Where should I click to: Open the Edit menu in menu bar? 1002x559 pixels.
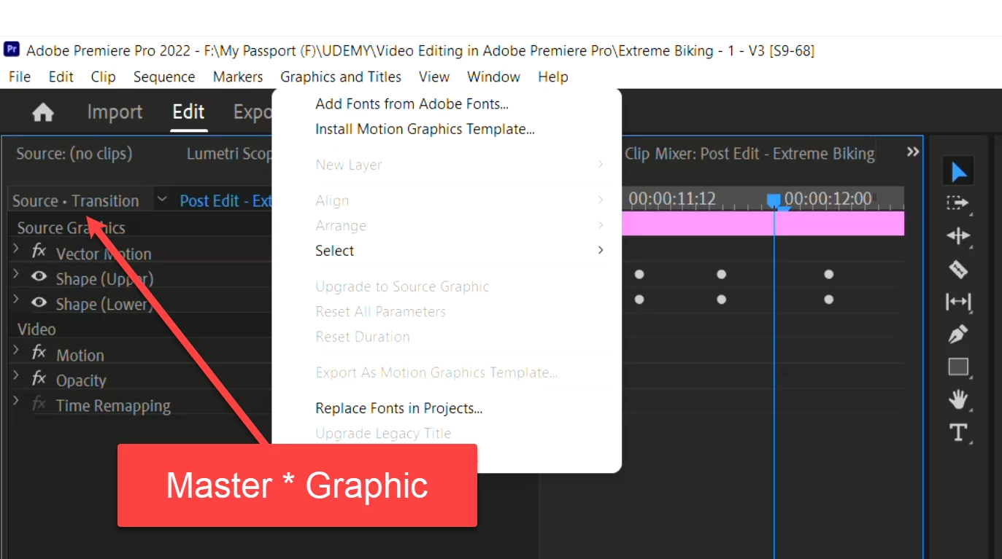(61, 77)
